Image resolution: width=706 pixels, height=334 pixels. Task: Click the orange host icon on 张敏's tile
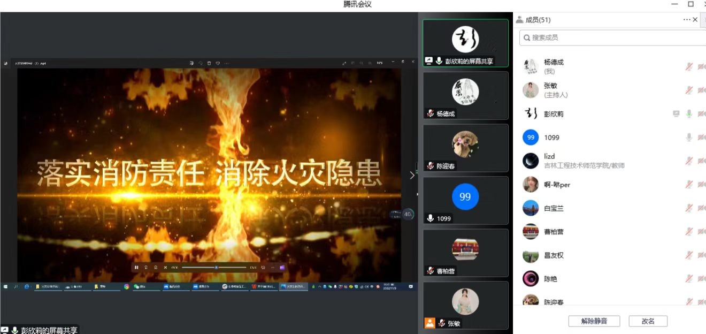point(429,323)
